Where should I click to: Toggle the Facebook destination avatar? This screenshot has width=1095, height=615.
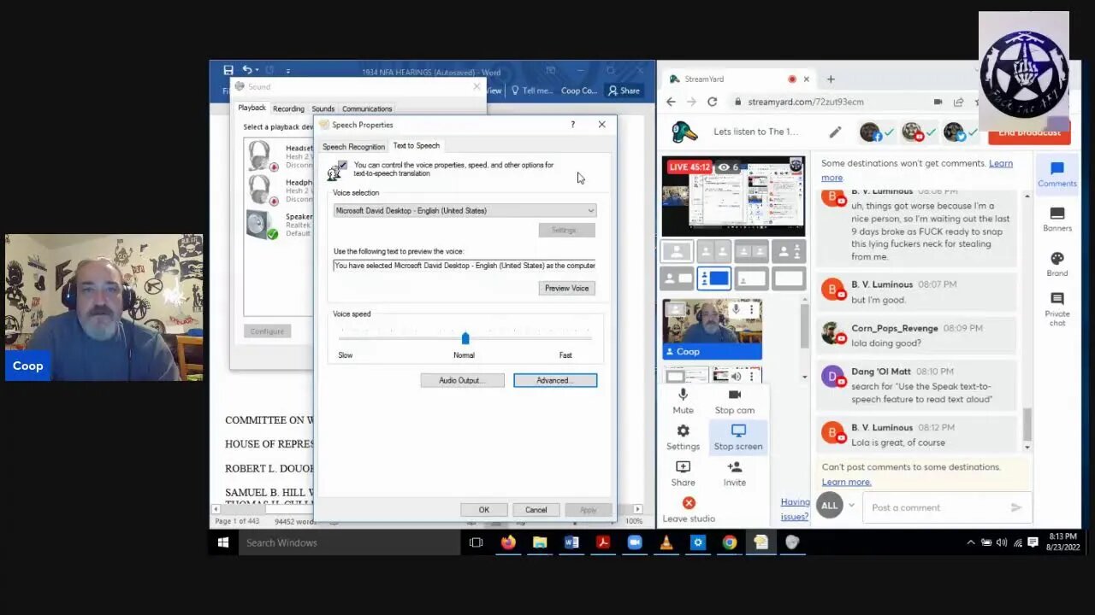[871, 132]
